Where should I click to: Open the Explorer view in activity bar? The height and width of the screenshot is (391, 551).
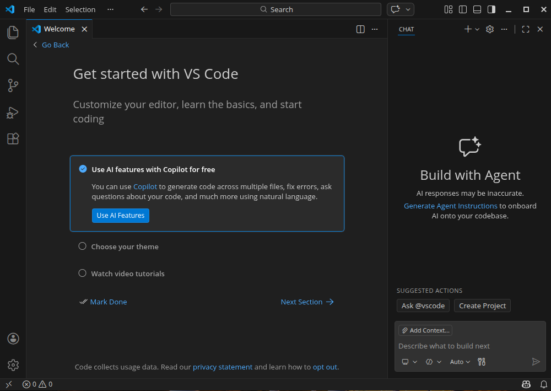13,33
